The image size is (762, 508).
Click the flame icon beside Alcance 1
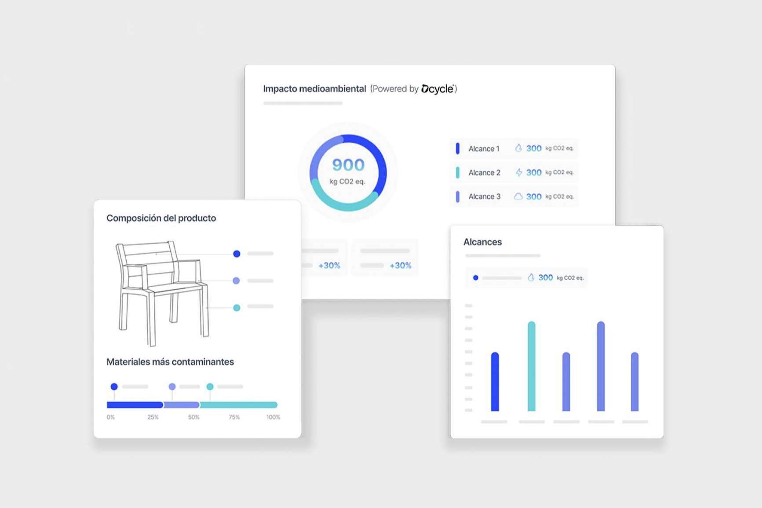point(518,148)
